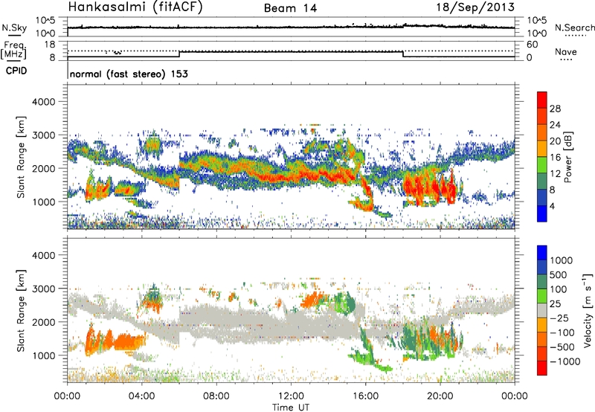Select the 'Time UT' axis title
The height and width of the screenshot is (412, 595).
[291, 407]
